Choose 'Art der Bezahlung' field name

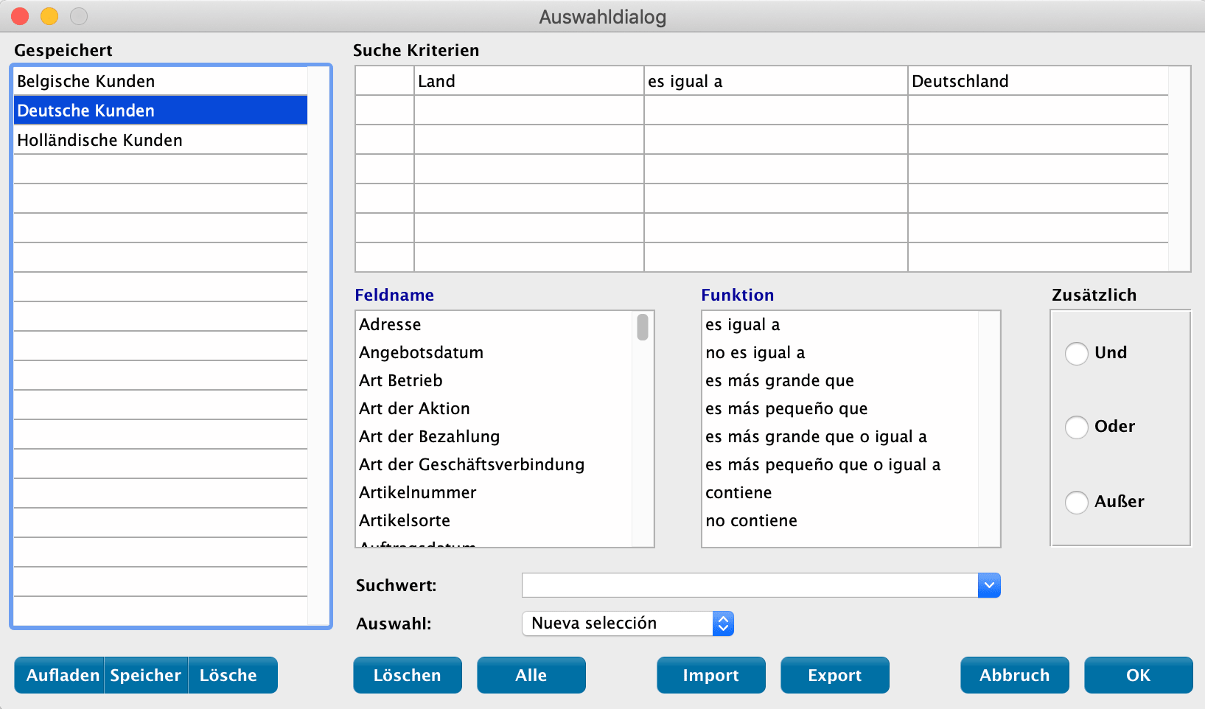point(494,437)
